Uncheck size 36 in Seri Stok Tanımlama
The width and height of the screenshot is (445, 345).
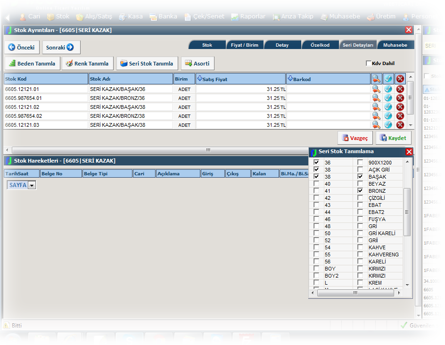316,162
